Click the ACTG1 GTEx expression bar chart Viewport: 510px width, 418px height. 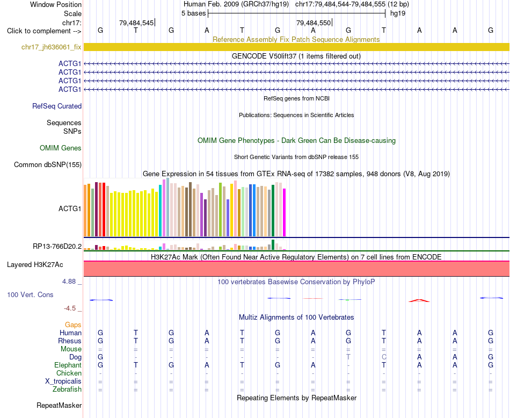tap(185, 207)
